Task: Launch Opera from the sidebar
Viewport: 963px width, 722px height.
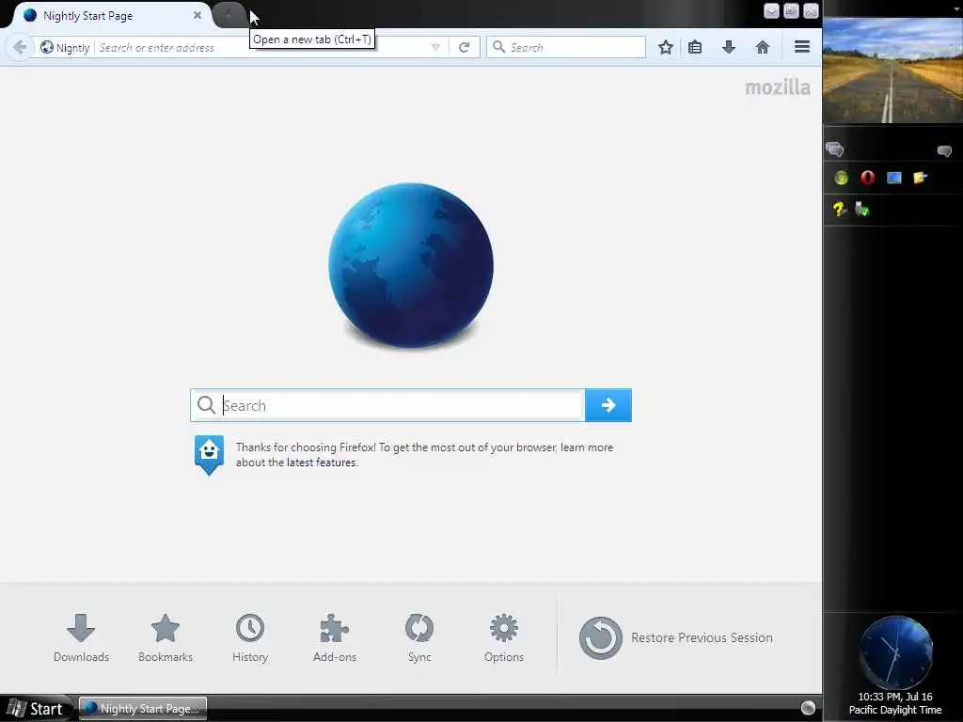Action: tap(868, 178)
